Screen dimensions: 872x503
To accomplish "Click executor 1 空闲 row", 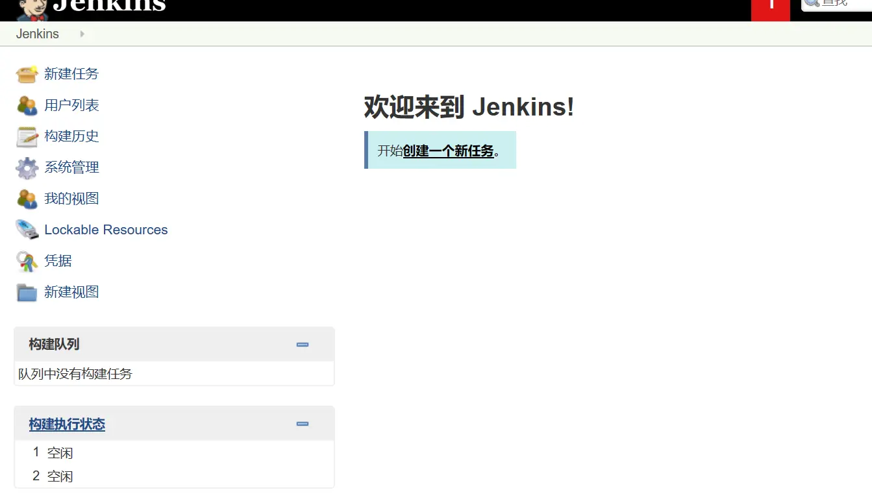I will tap(174, 452).
